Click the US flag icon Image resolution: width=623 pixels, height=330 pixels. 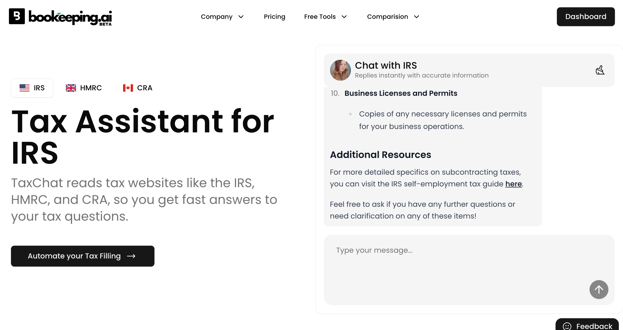[25, 88]
